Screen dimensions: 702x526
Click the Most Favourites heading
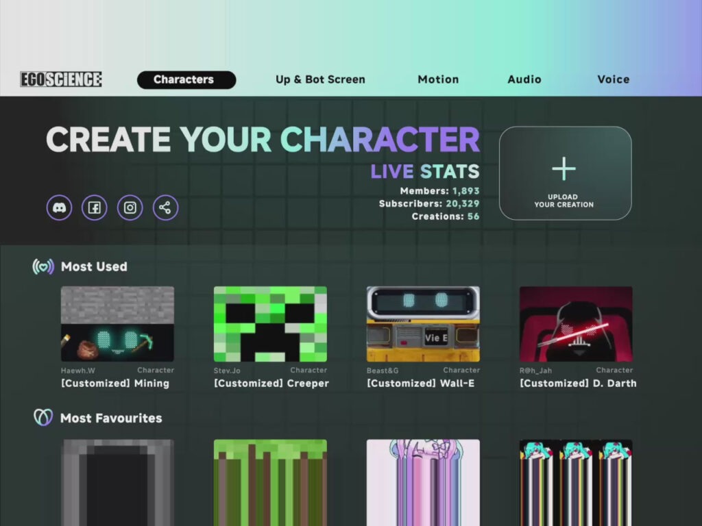111,418
